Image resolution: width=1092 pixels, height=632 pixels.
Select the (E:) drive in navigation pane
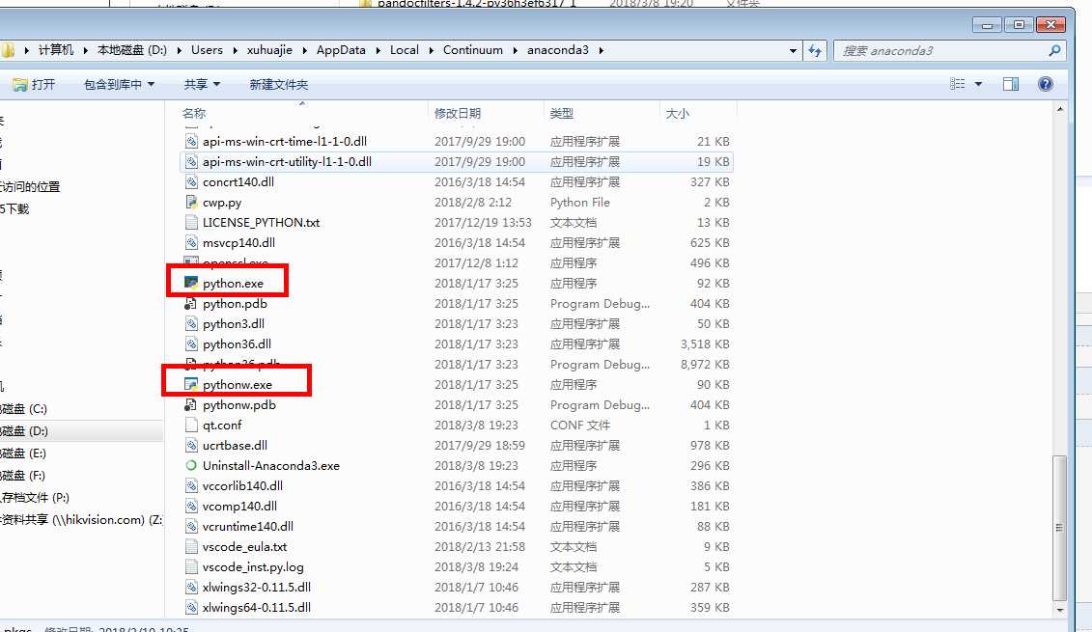(24, 453)
